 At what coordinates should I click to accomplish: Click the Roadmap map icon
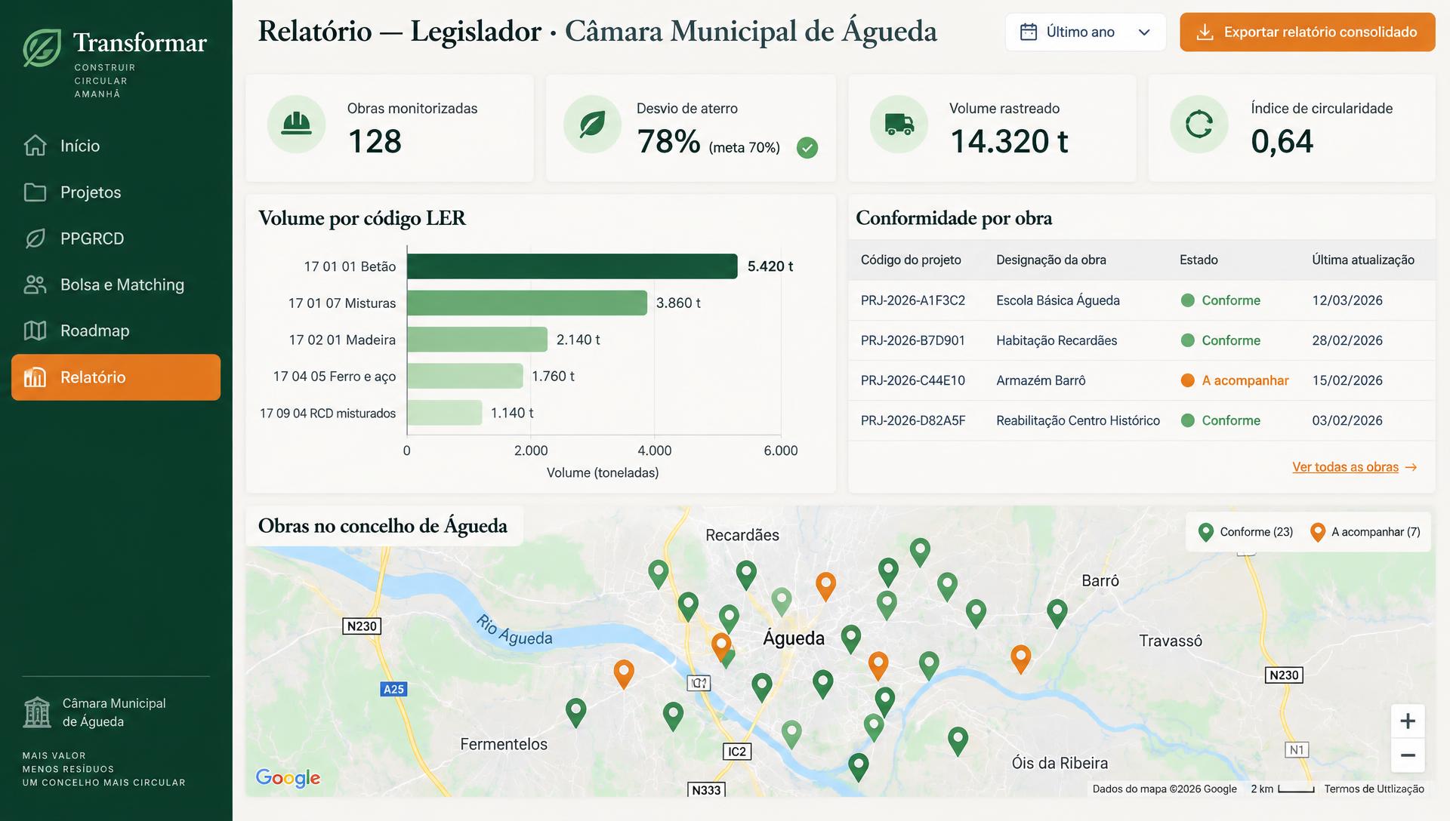(35, 331)
